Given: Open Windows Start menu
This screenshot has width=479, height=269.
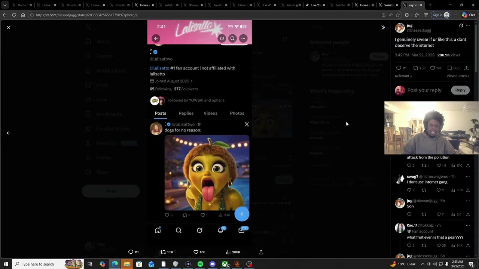Looking at the screenshot, I should (x=6, y=264).
